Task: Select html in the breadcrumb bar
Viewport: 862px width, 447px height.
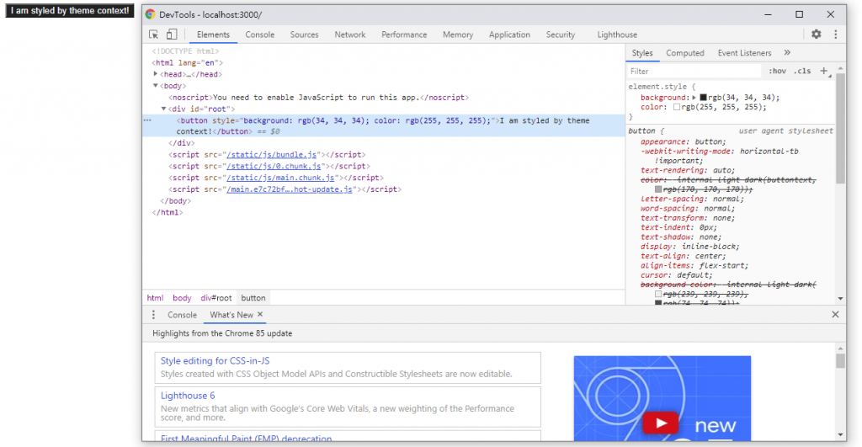Action: tap(155, 297)
